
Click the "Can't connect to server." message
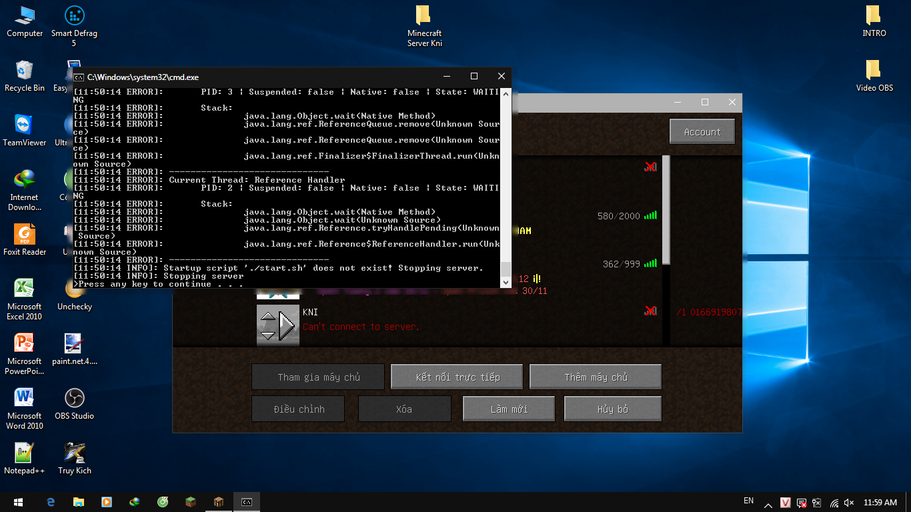pyautogui.click(x=361, y=327)
